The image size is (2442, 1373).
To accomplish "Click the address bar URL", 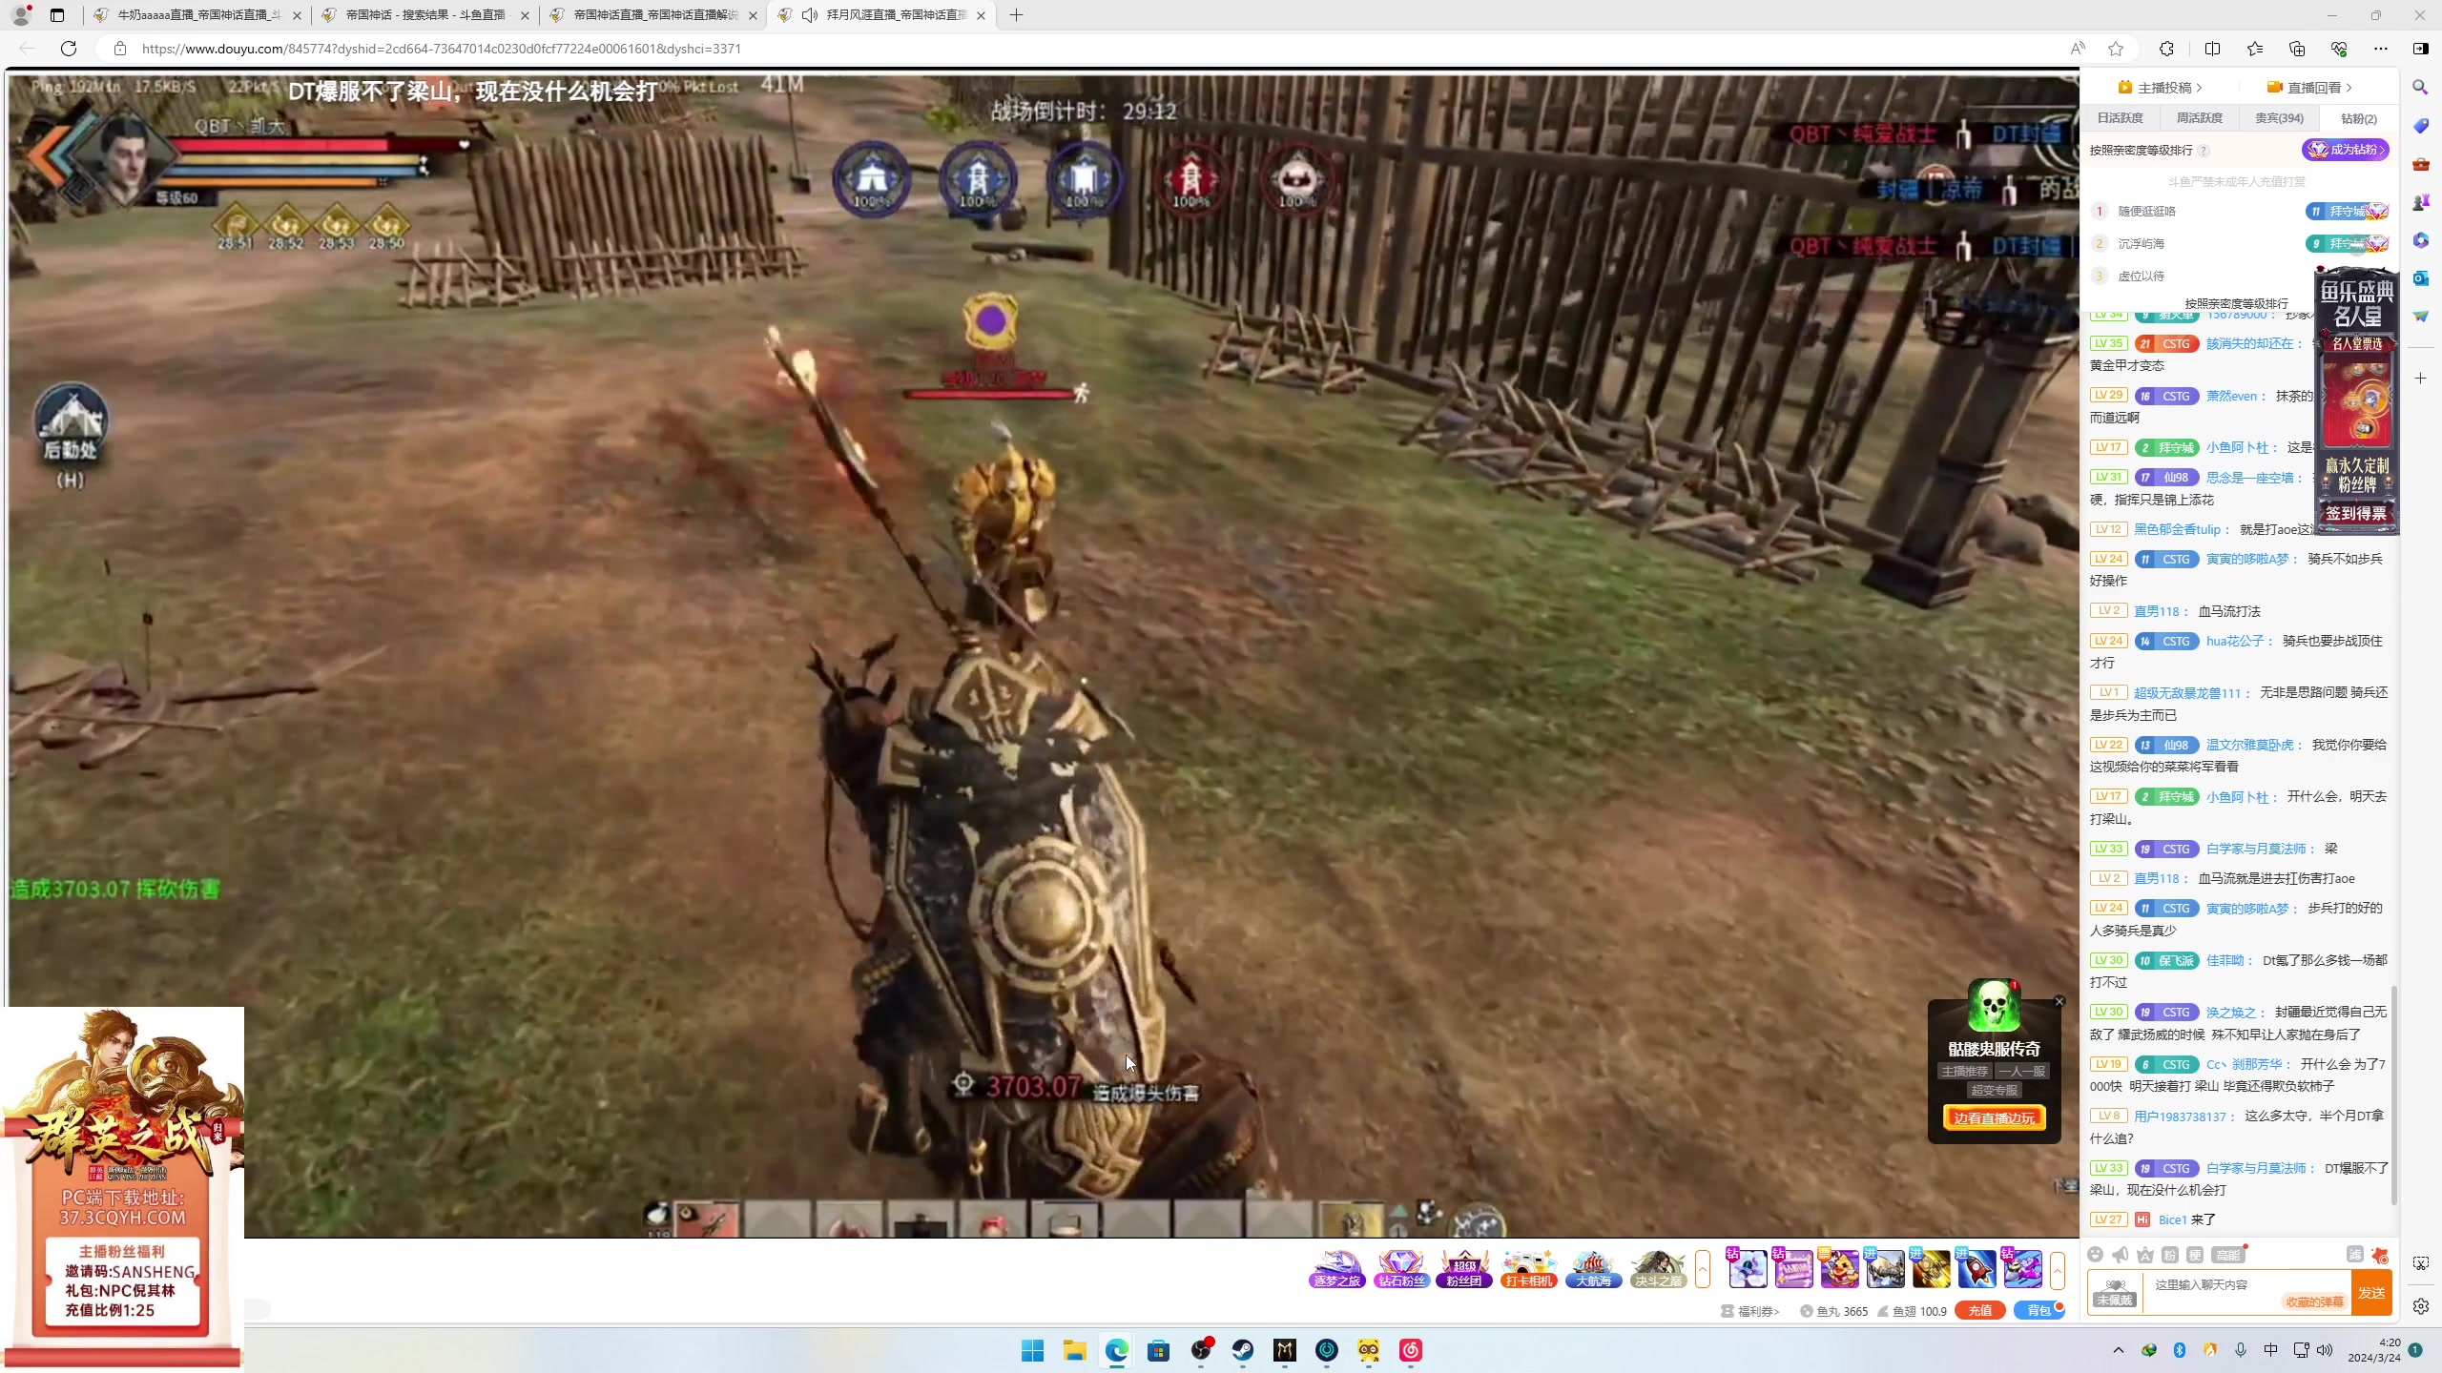I will pyautogui.click(x=441, y=49).
